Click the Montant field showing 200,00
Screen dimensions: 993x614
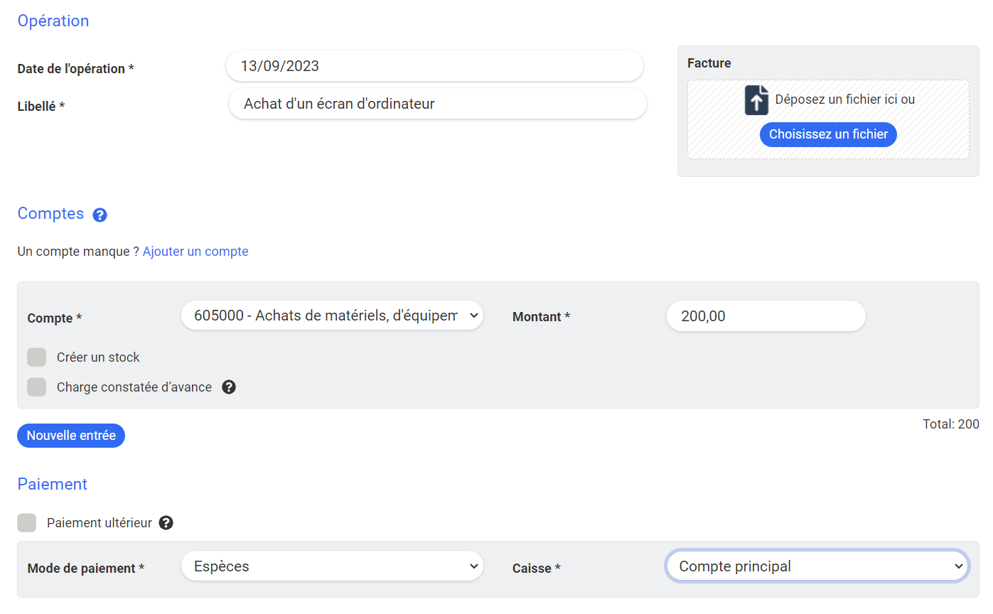766,316
